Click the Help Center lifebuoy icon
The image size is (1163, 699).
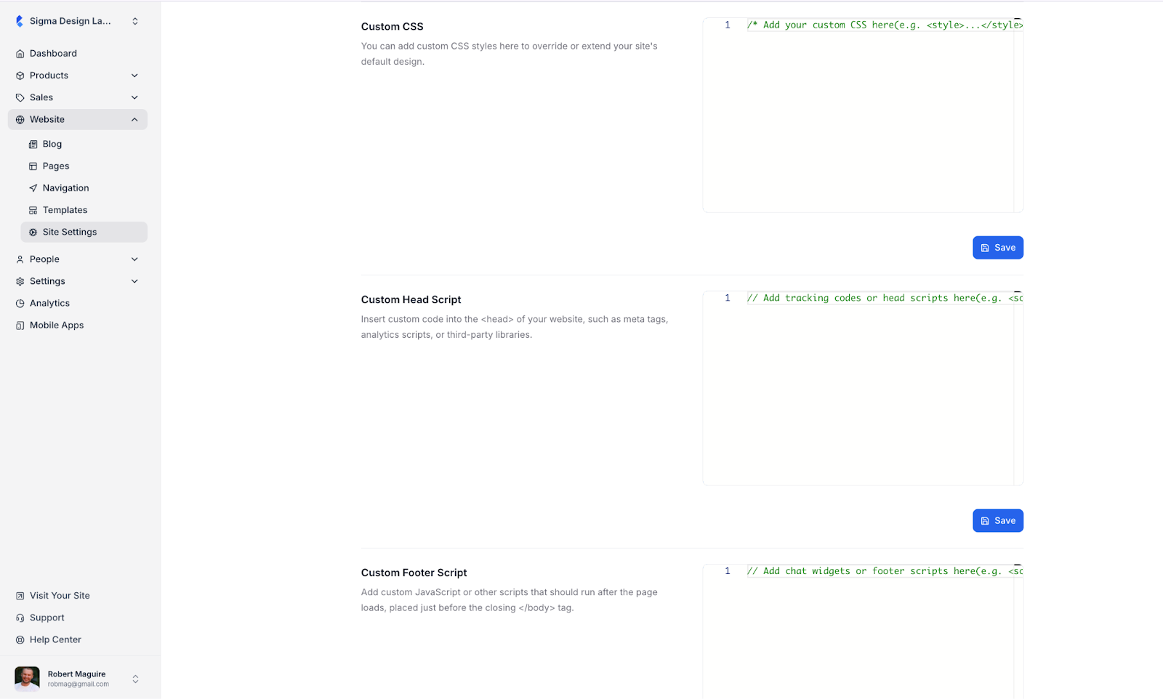click(20, 640)
